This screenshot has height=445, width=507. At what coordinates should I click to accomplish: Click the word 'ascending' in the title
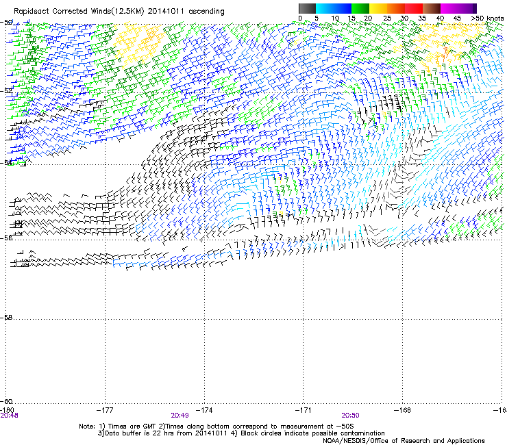pyautogui.click(x=206, y=12)
